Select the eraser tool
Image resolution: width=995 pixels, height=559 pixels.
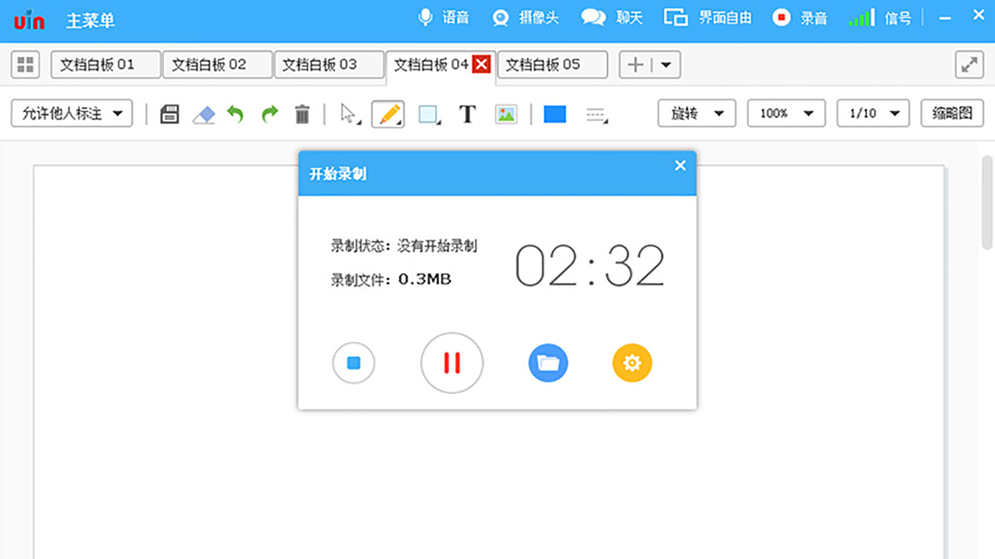tap(204, 114)
